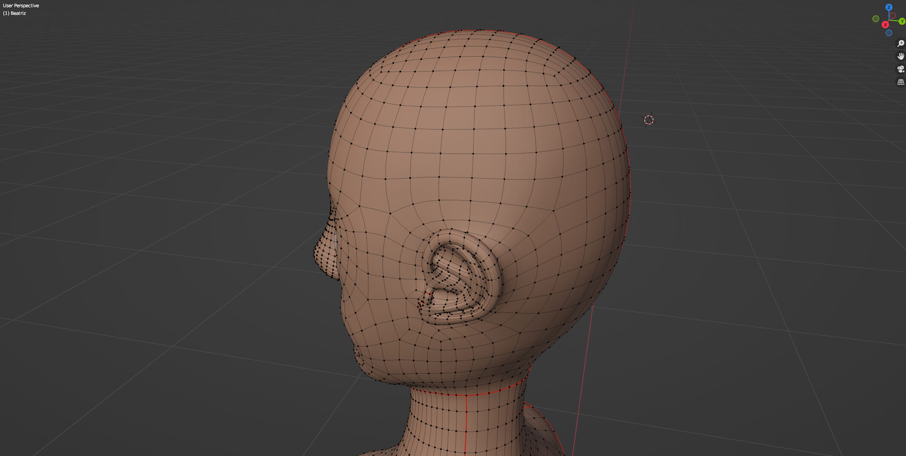906x456 pixels.
Task: Click the 3D cursor in the viewport
Action: click(649, 120)
